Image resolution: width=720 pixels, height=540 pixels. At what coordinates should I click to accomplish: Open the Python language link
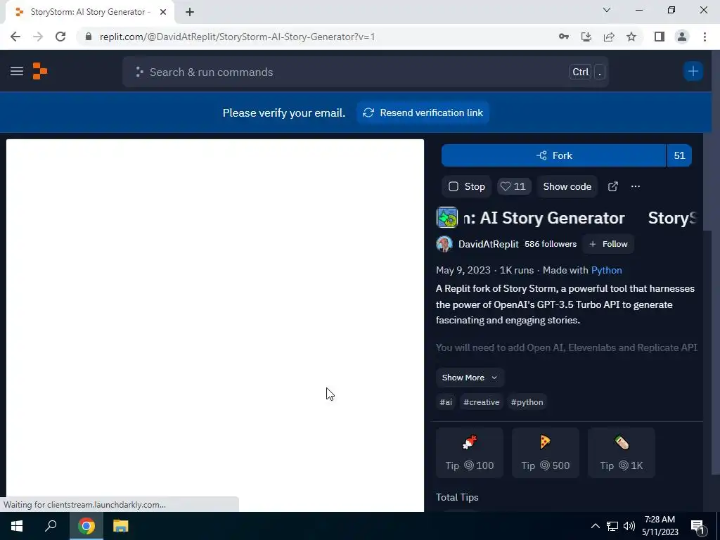pos(606,271)
